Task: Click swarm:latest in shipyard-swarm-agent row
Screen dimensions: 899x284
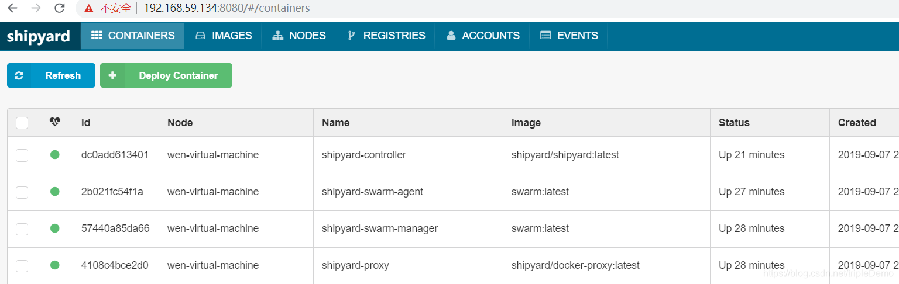Action: pyautogui.click(x=540, y=192)
